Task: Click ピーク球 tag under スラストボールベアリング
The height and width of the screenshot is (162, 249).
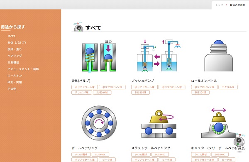Action: (167, 160)
